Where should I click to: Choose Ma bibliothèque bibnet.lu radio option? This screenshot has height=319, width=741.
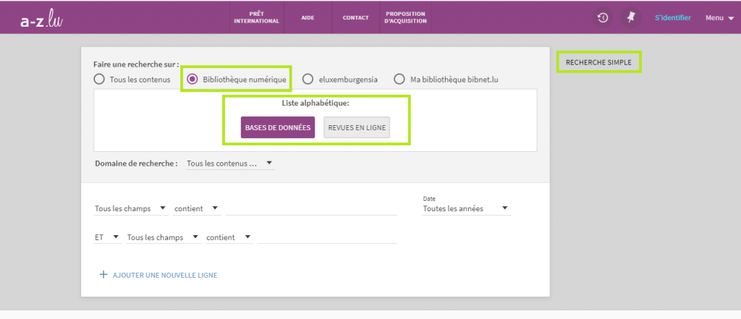(399, 80)
